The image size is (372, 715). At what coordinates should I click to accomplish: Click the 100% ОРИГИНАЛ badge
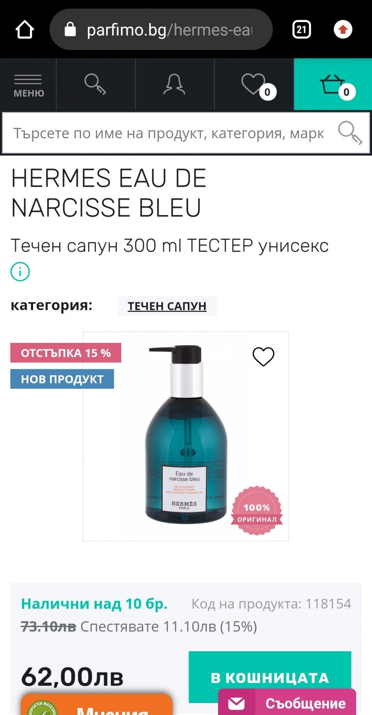(x=257, y=510)
